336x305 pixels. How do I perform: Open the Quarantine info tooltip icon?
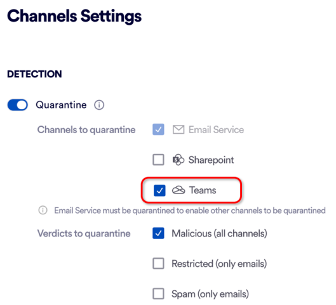(99, 105)
